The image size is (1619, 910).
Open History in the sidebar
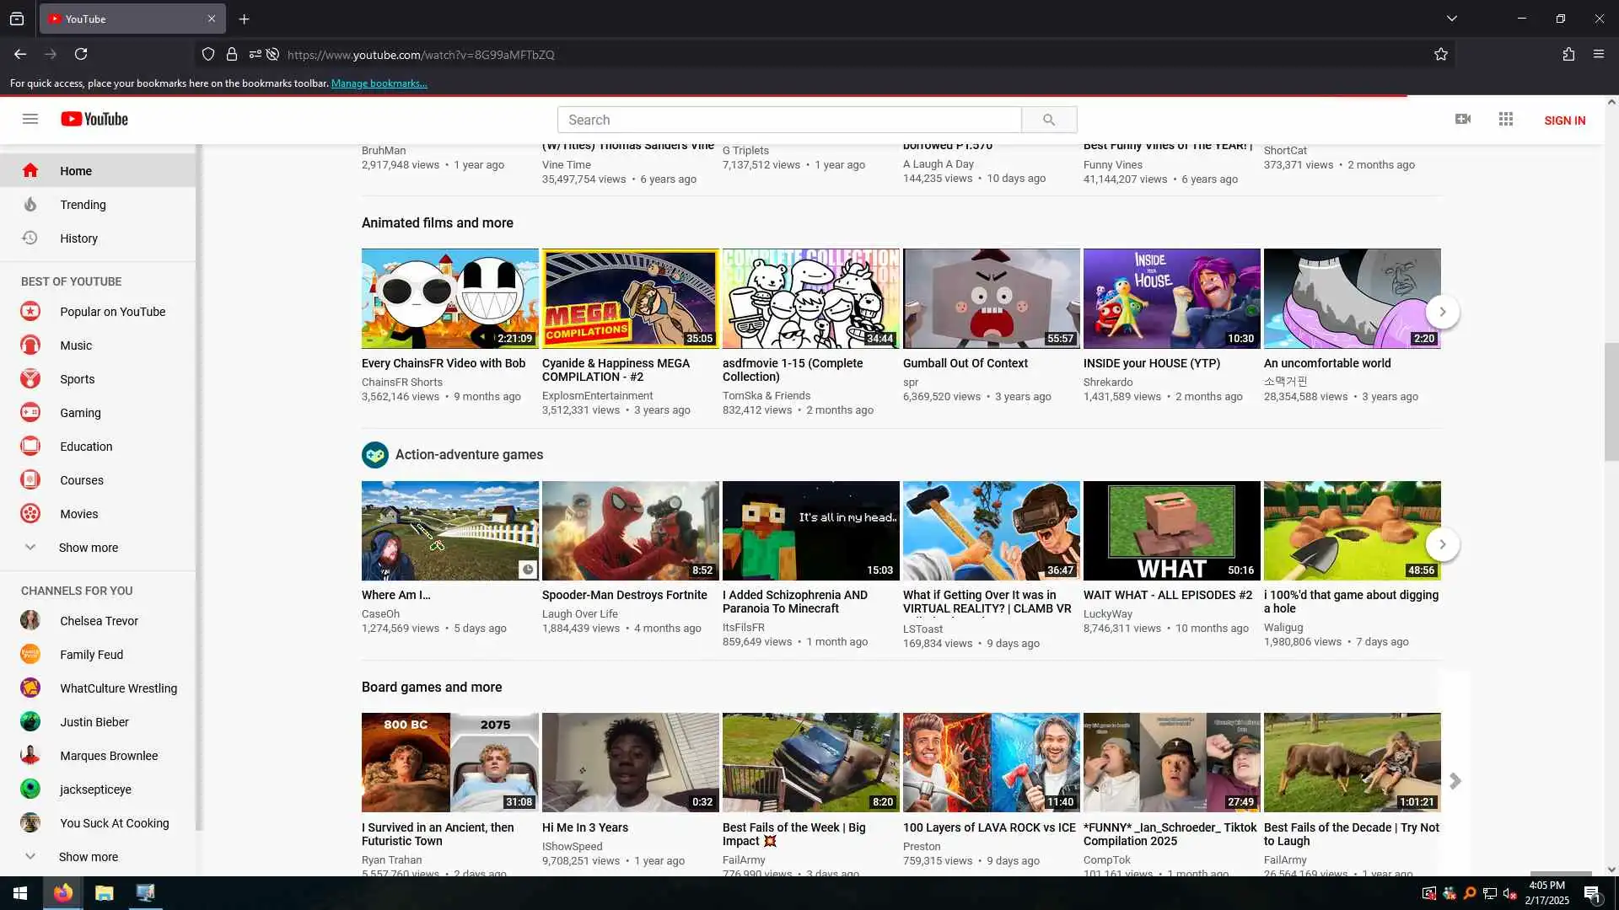(x=78, y=238)
